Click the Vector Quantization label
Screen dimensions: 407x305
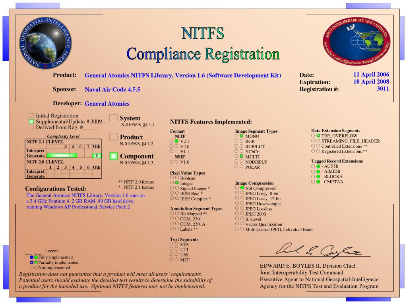264,224
